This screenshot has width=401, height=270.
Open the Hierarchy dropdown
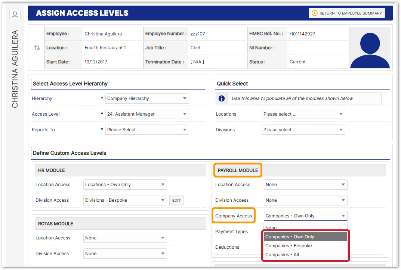147,98
